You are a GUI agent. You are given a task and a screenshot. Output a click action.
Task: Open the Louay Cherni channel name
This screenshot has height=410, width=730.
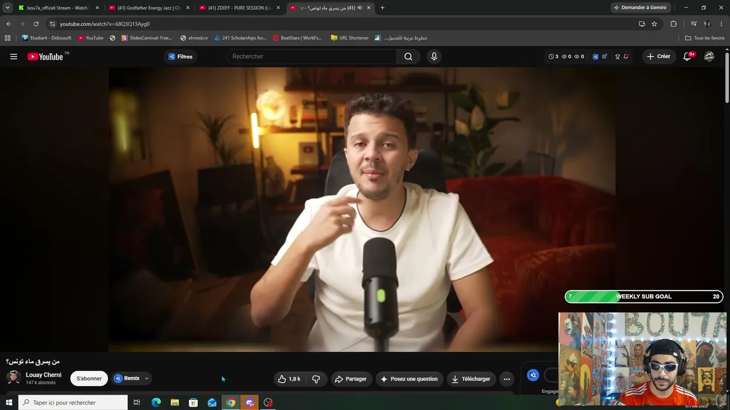coord(43,375)
